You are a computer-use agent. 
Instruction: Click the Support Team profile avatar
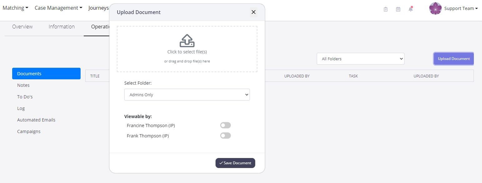[x=435, y=8]
